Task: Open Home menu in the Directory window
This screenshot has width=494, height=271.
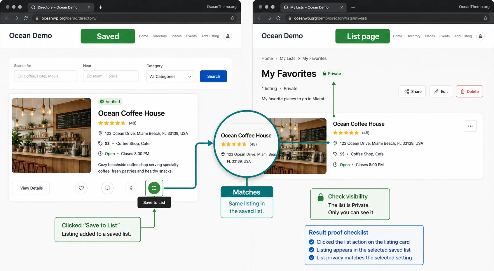Action: tap(144, 36)
